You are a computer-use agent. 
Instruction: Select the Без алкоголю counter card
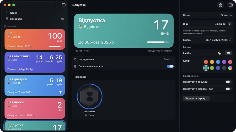coord(35,62)
